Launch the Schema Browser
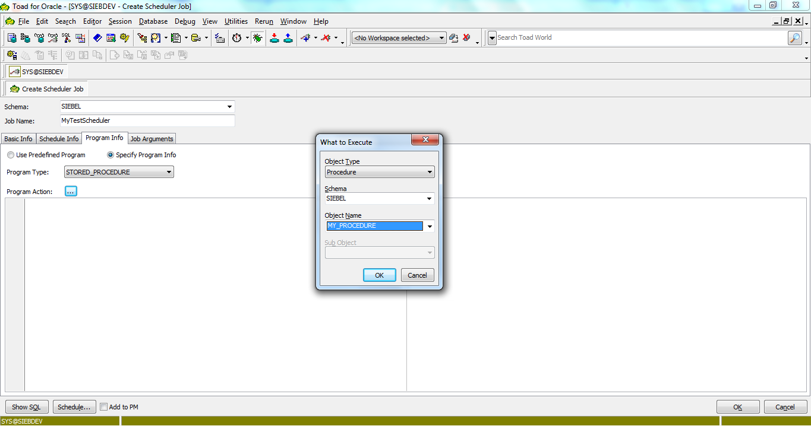 coord(24,37)
